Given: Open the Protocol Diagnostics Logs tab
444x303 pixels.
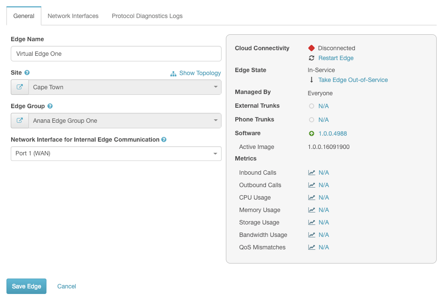Looking at the screenshot, I should [147, 16].
